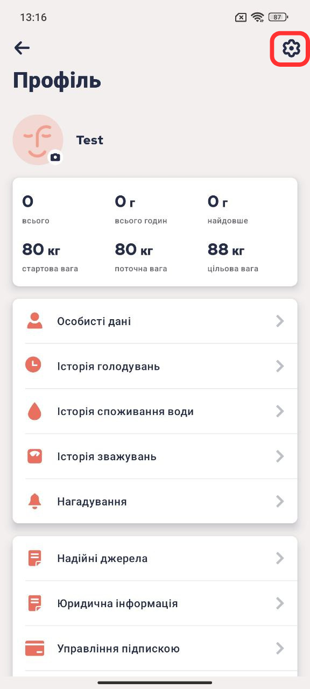Tap the цільова вага 88 кг stat
This screenshot has height=689, width=310.
(x=233, y=258)
